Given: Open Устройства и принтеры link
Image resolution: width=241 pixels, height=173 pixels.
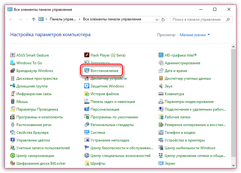Looking at the screenshot, I should point(184,140).
